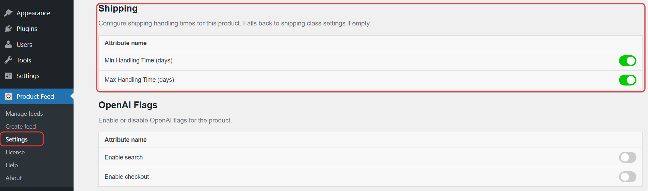This screenshot has height=191, width=648.
Task: Open the About submenu link
Action: click(x=14, y=178)
